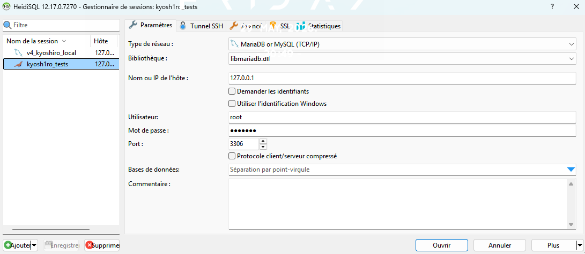Open the Paramètres tab

150,25
